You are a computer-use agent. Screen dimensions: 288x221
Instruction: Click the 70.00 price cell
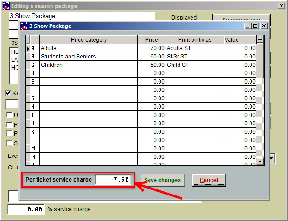point(152,48)
